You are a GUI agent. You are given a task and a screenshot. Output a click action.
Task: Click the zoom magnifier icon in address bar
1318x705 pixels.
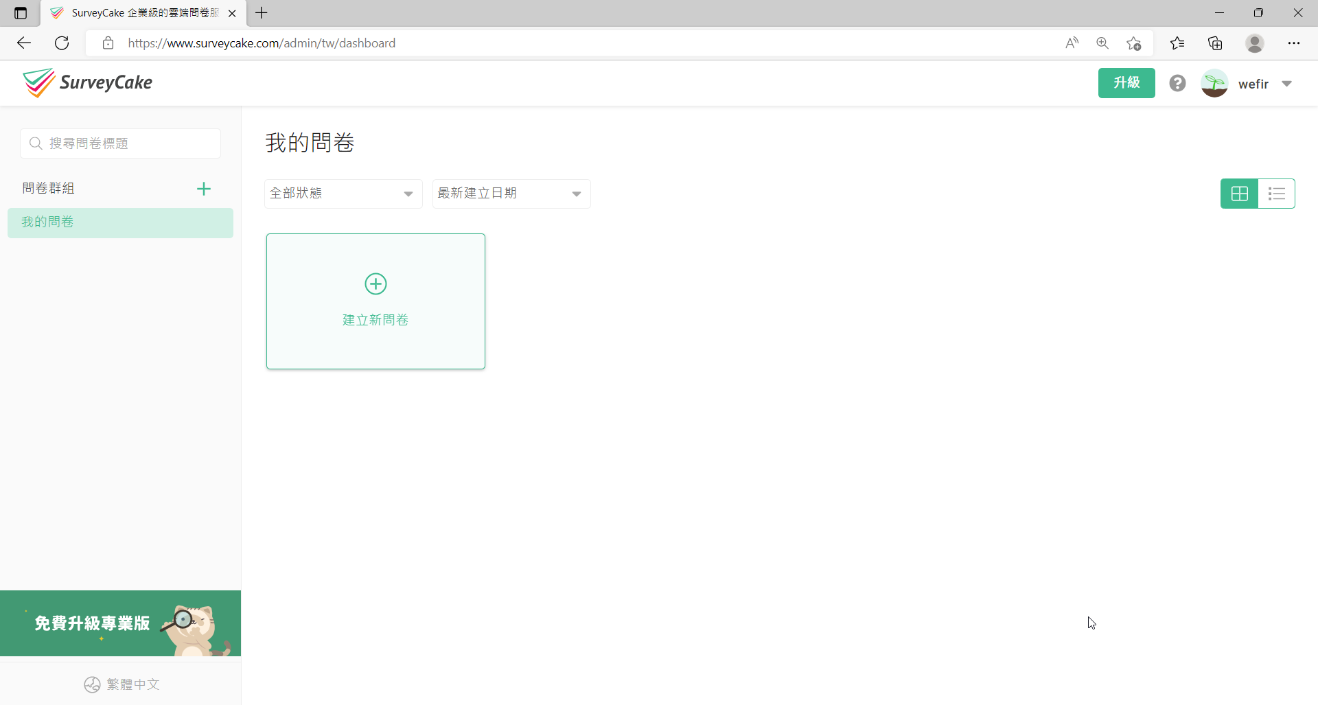point(1102,43)
